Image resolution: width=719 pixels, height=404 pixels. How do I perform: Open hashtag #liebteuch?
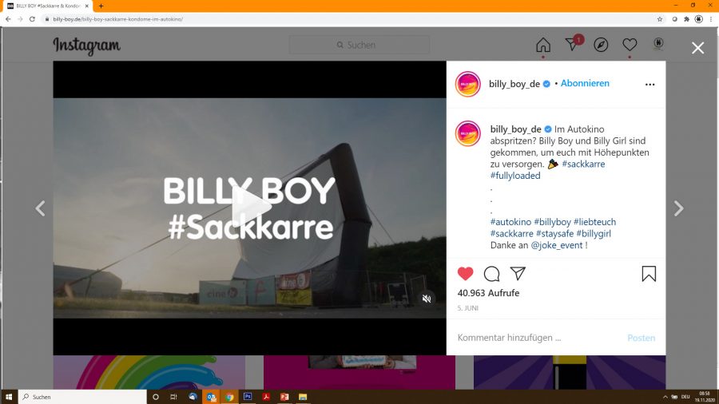[x=594, y=222]
